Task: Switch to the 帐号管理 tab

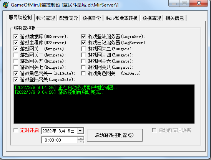Action: pos(46,18)
